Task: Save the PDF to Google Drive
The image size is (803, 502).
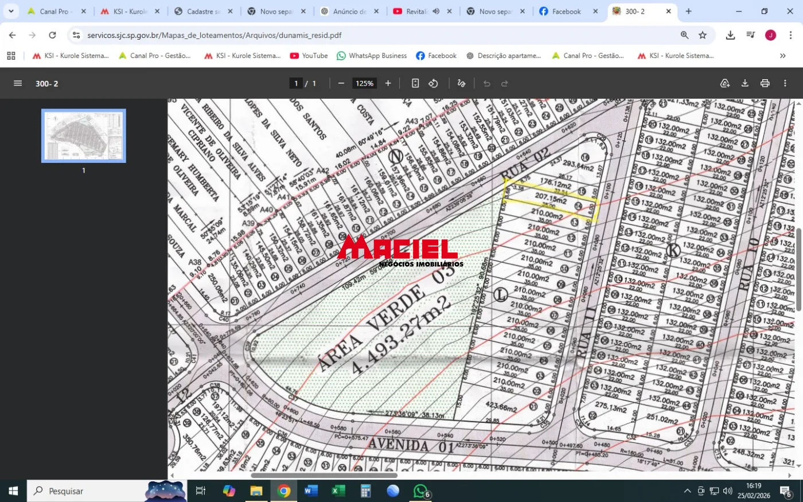Action: point(725,83)
